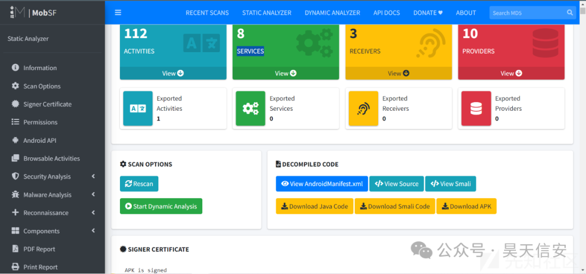Click the View Smali button

[450, 183]
